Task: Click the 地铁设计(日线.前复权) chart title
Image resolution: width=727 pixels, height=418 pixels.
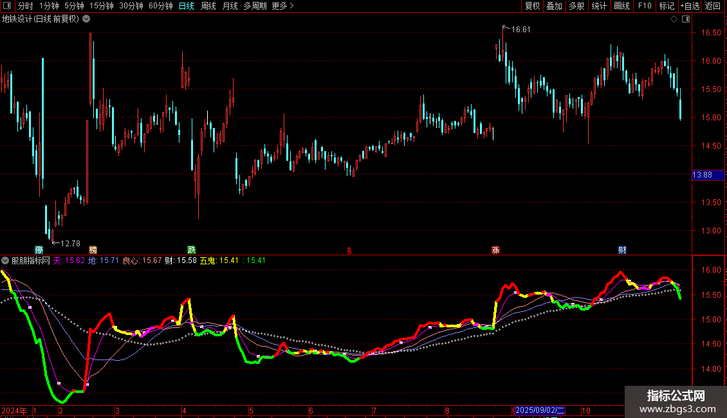Action: point(41,19)
